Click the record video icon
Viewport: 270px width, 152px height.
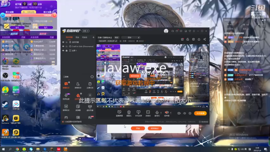(x=179, y=113)
